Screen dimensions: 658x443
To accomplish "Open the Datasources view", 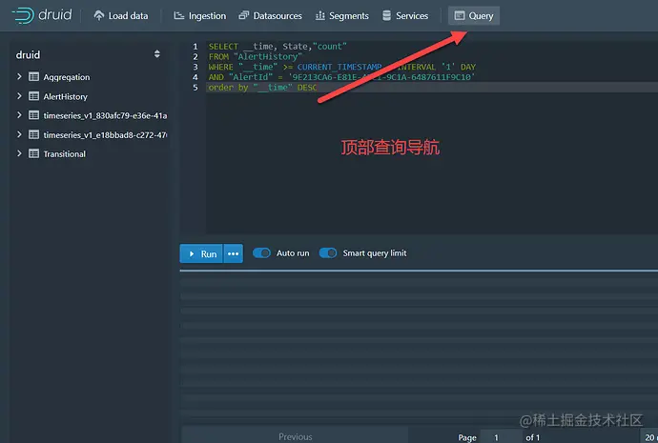I will click(x=270, y=16).
